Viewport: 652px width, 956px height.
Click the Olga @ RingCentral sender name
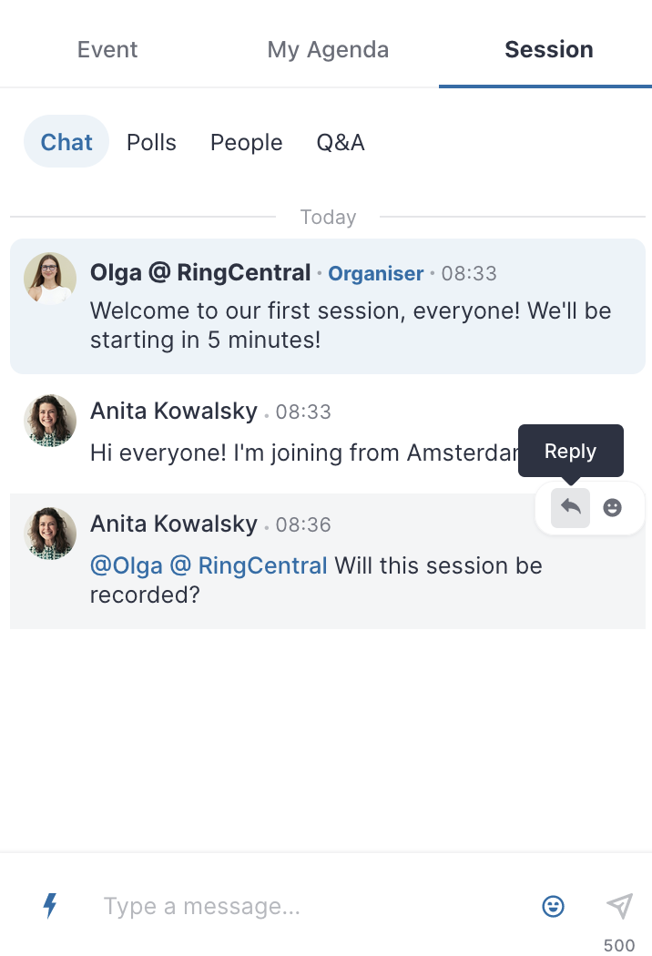point(200,272)
